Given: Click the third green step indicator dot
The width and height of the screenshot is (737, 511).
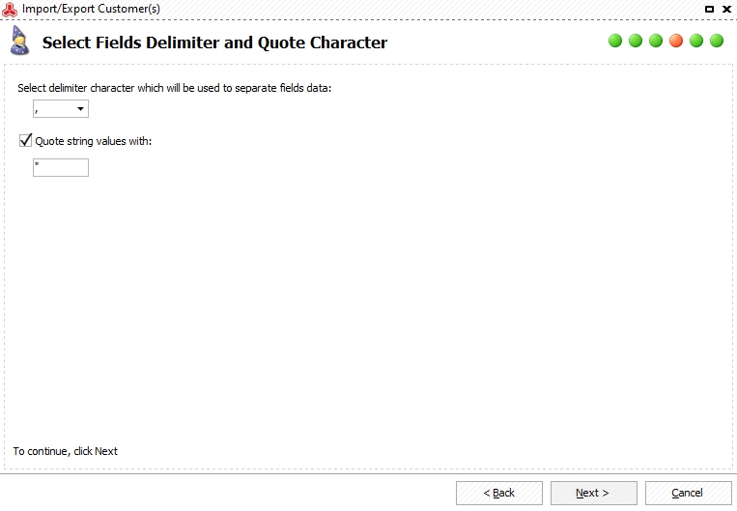Looking at the screenshot, I should 656,41.
